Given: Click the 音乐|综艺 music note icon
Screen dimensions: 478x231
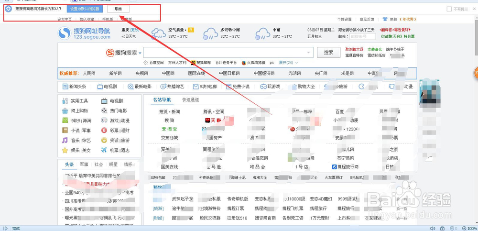Looking at the screenshot, I should pos(65,141).
